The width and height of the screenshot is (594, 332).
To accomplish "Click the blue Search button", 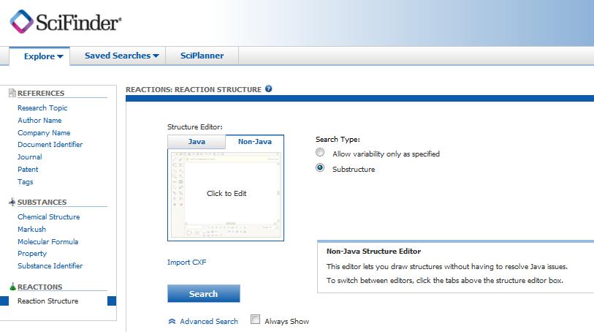I will coord(203,294).
